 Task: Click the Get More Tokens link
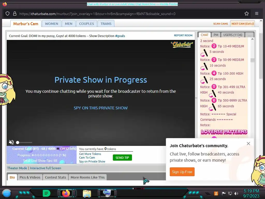(x=90, y=154)
